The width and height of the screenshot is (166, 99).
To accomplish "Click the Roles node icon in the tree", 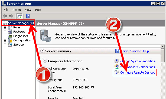I will (x=10, y=27).
